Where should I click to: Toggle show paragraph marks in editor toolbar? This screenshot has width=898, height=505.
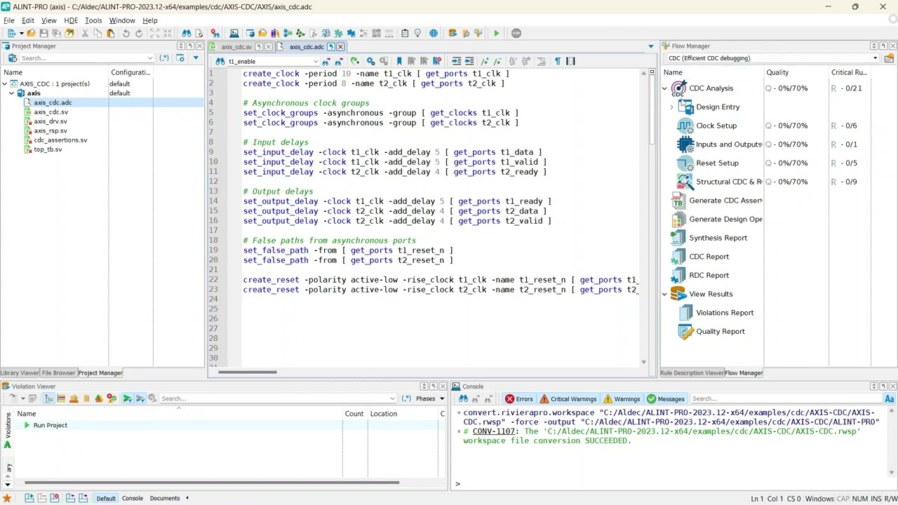[558, 61]
